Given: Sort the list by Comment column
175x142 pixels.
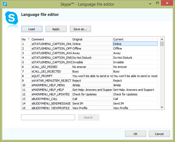Looking at the screenshot, I should point(51,40).
